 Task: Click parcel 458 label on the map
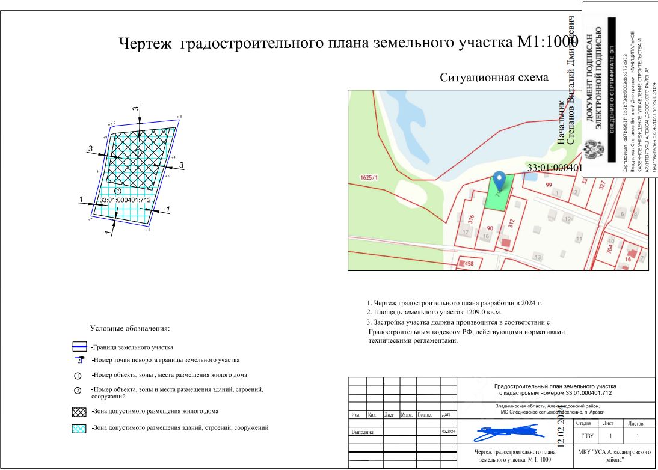(x=469, y=264)
